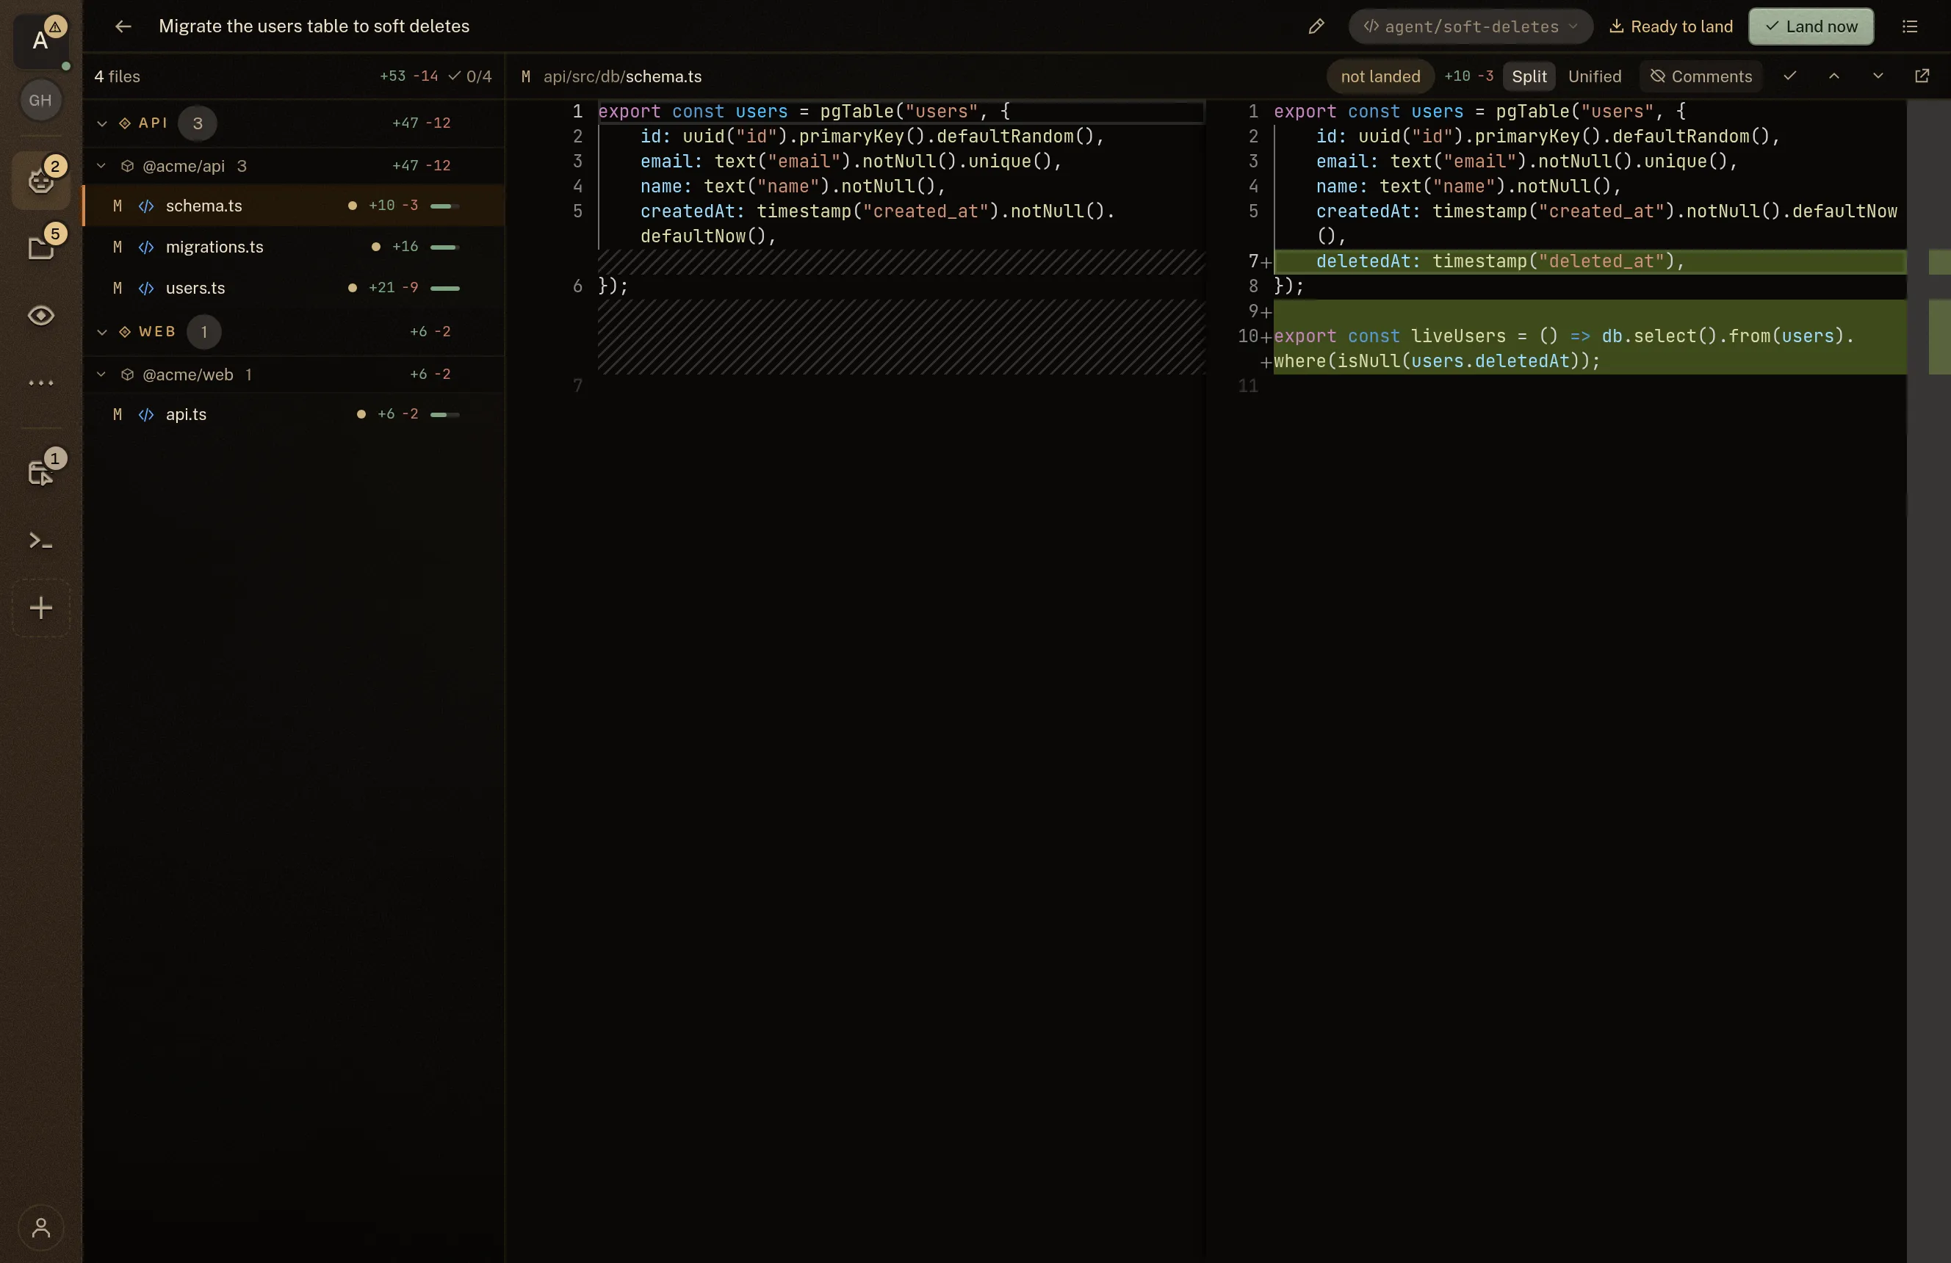Collapse the WEB group chevron
The height and width of the screenshot is (1263, 1951).
(101, 332)
